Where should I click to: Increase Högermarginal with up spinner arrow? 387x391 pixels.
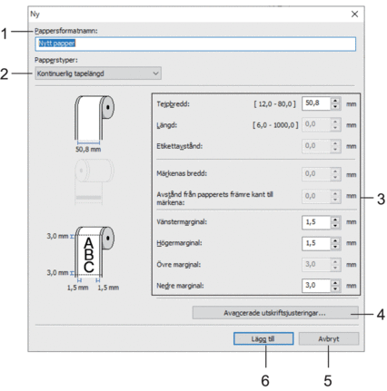tap(335, 240)
